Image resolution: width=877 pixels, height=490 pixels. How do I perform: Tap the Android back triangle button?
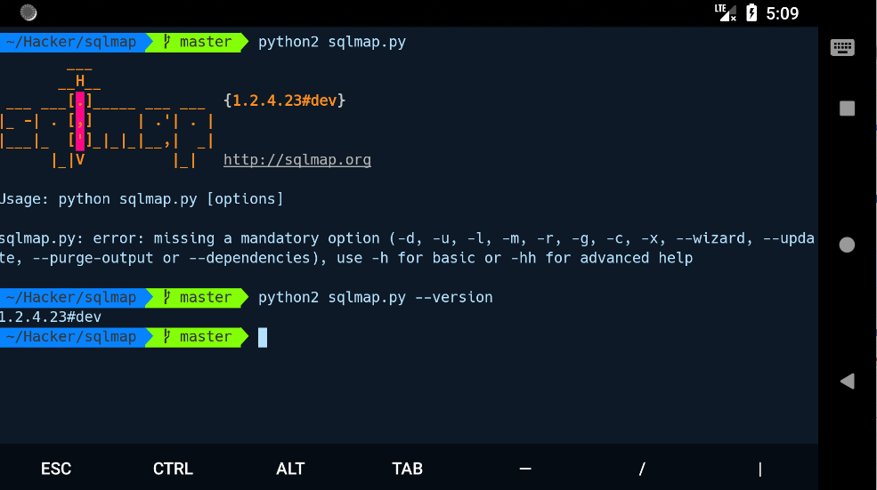coord(848,381)
